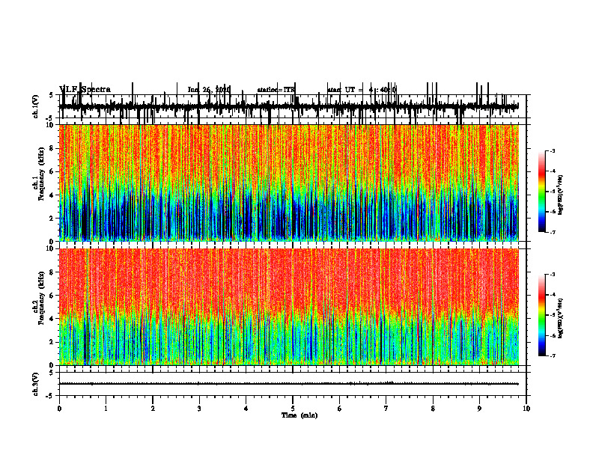Click the "ch.3(V)" waveform axis label
The width and height of the screenshot is (593, 458).
coord(35,385)
